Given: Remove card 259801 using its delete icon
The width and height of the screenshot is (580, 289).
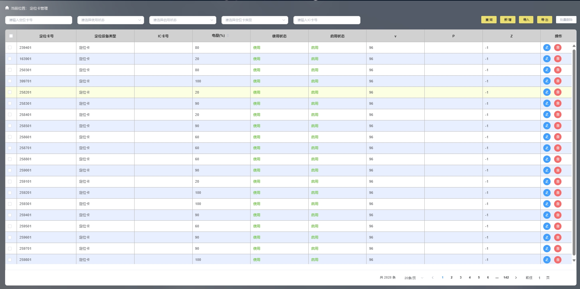Looking at the screenshot, I should (558, 260).
